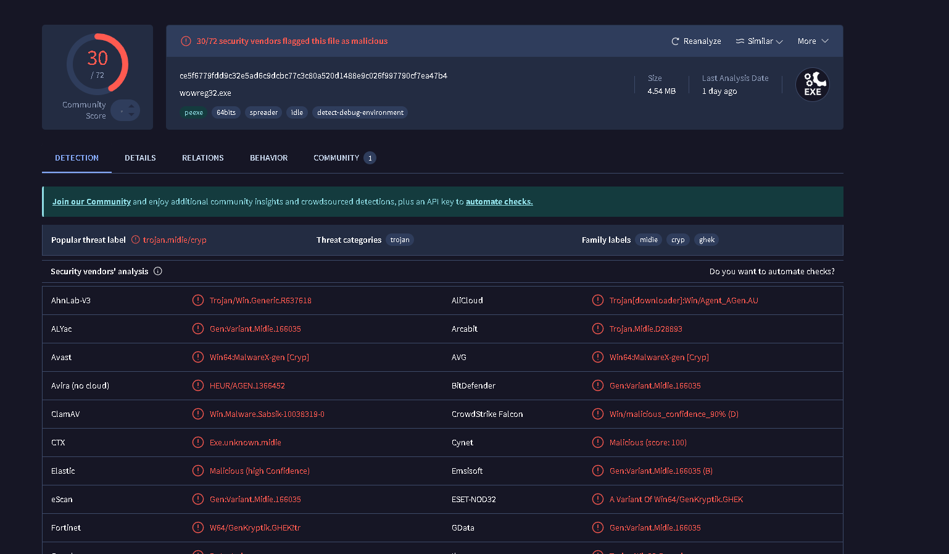Click the HEUR/AGEN.1366452 result
Viewport: 949px width, 554px height.
point(247,386)
